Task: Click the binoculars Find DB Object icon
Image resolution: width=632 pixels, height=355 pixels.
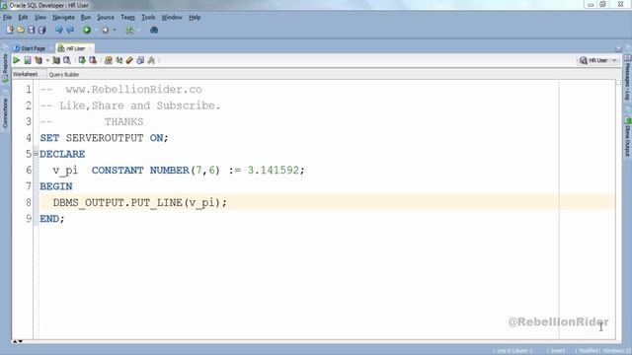Action: (x=154, y=30)
